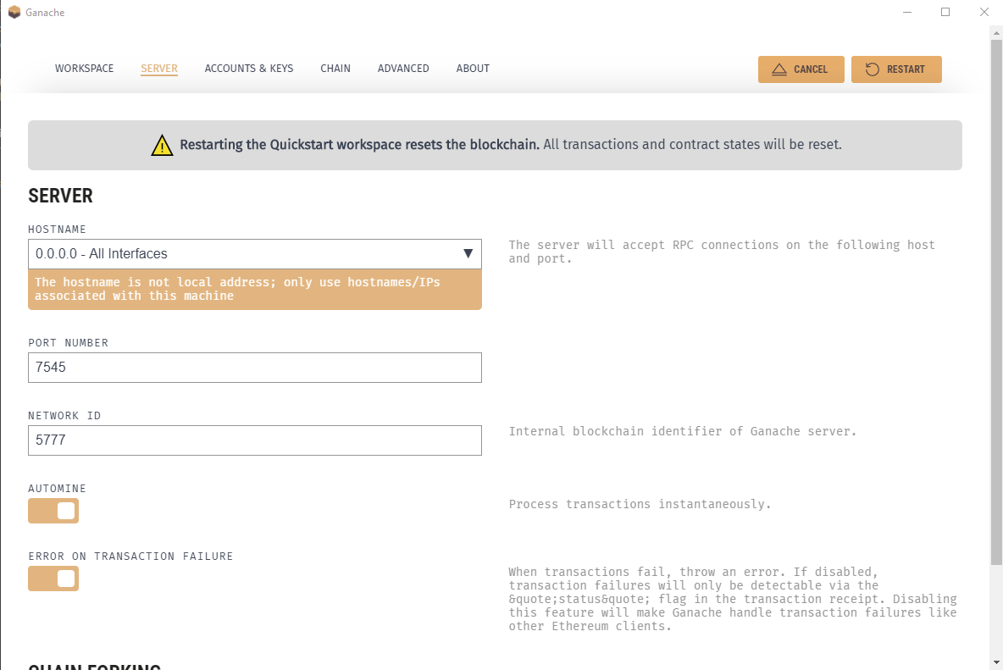Click the hostname not local address warning
The height and width of the screenshot is (670, 1003).
point(255,289)
